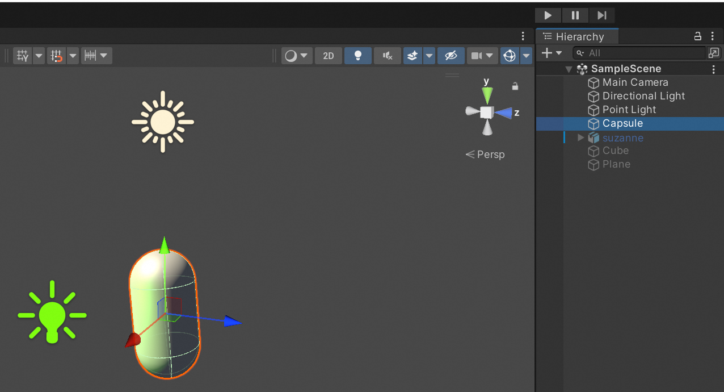Image resolution: width=724 pixels, height=392 pixels.
Task: Expand the suzanne prefab arrow
Action: pos(580,137)
